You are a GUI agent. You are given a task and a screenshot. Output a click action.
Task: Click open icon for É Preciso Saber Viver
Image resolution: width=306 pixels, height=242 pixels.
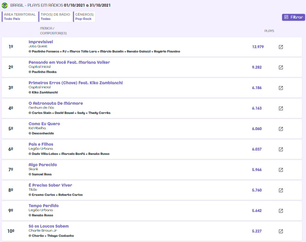point(281,190)
